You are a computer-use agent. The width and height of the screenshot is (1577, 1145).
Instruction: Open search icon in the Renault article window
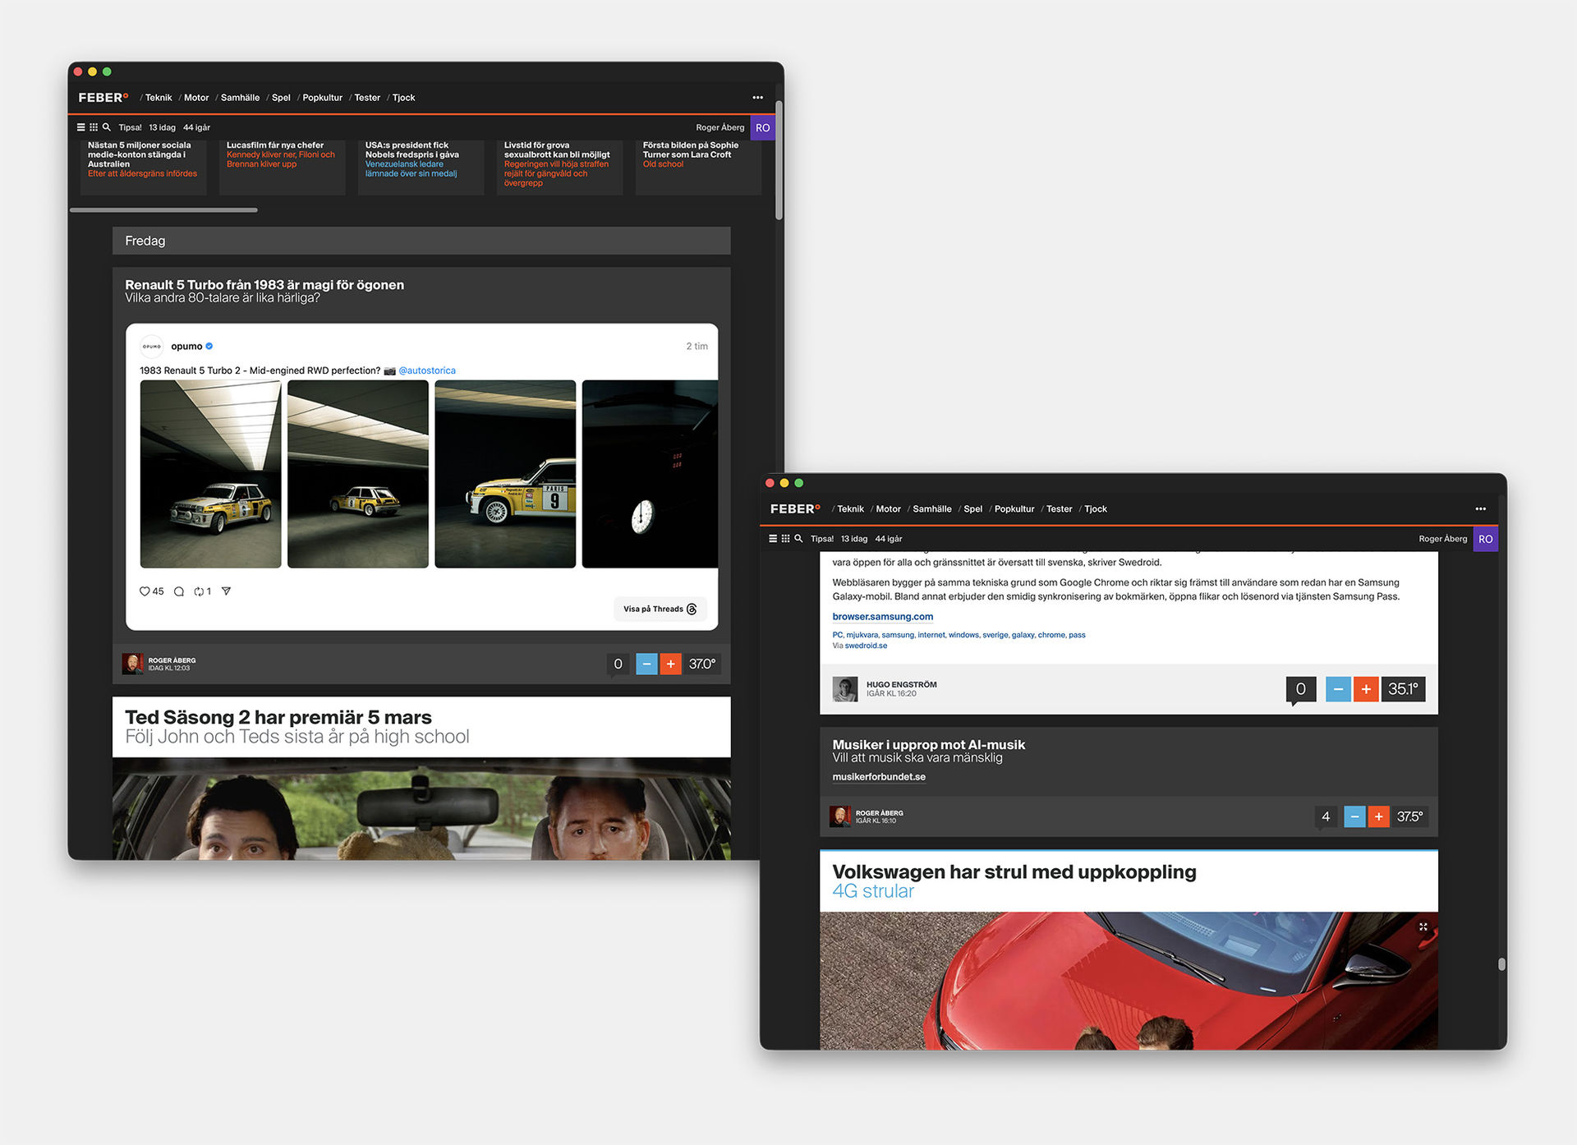coord(107,127)
